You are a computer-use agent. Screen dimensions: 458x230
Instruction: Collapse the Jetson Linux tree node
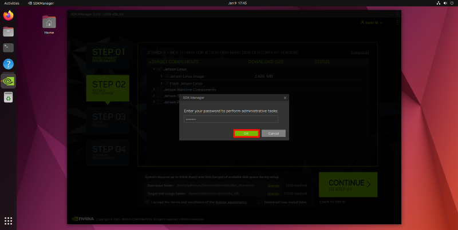pos(153,68)
